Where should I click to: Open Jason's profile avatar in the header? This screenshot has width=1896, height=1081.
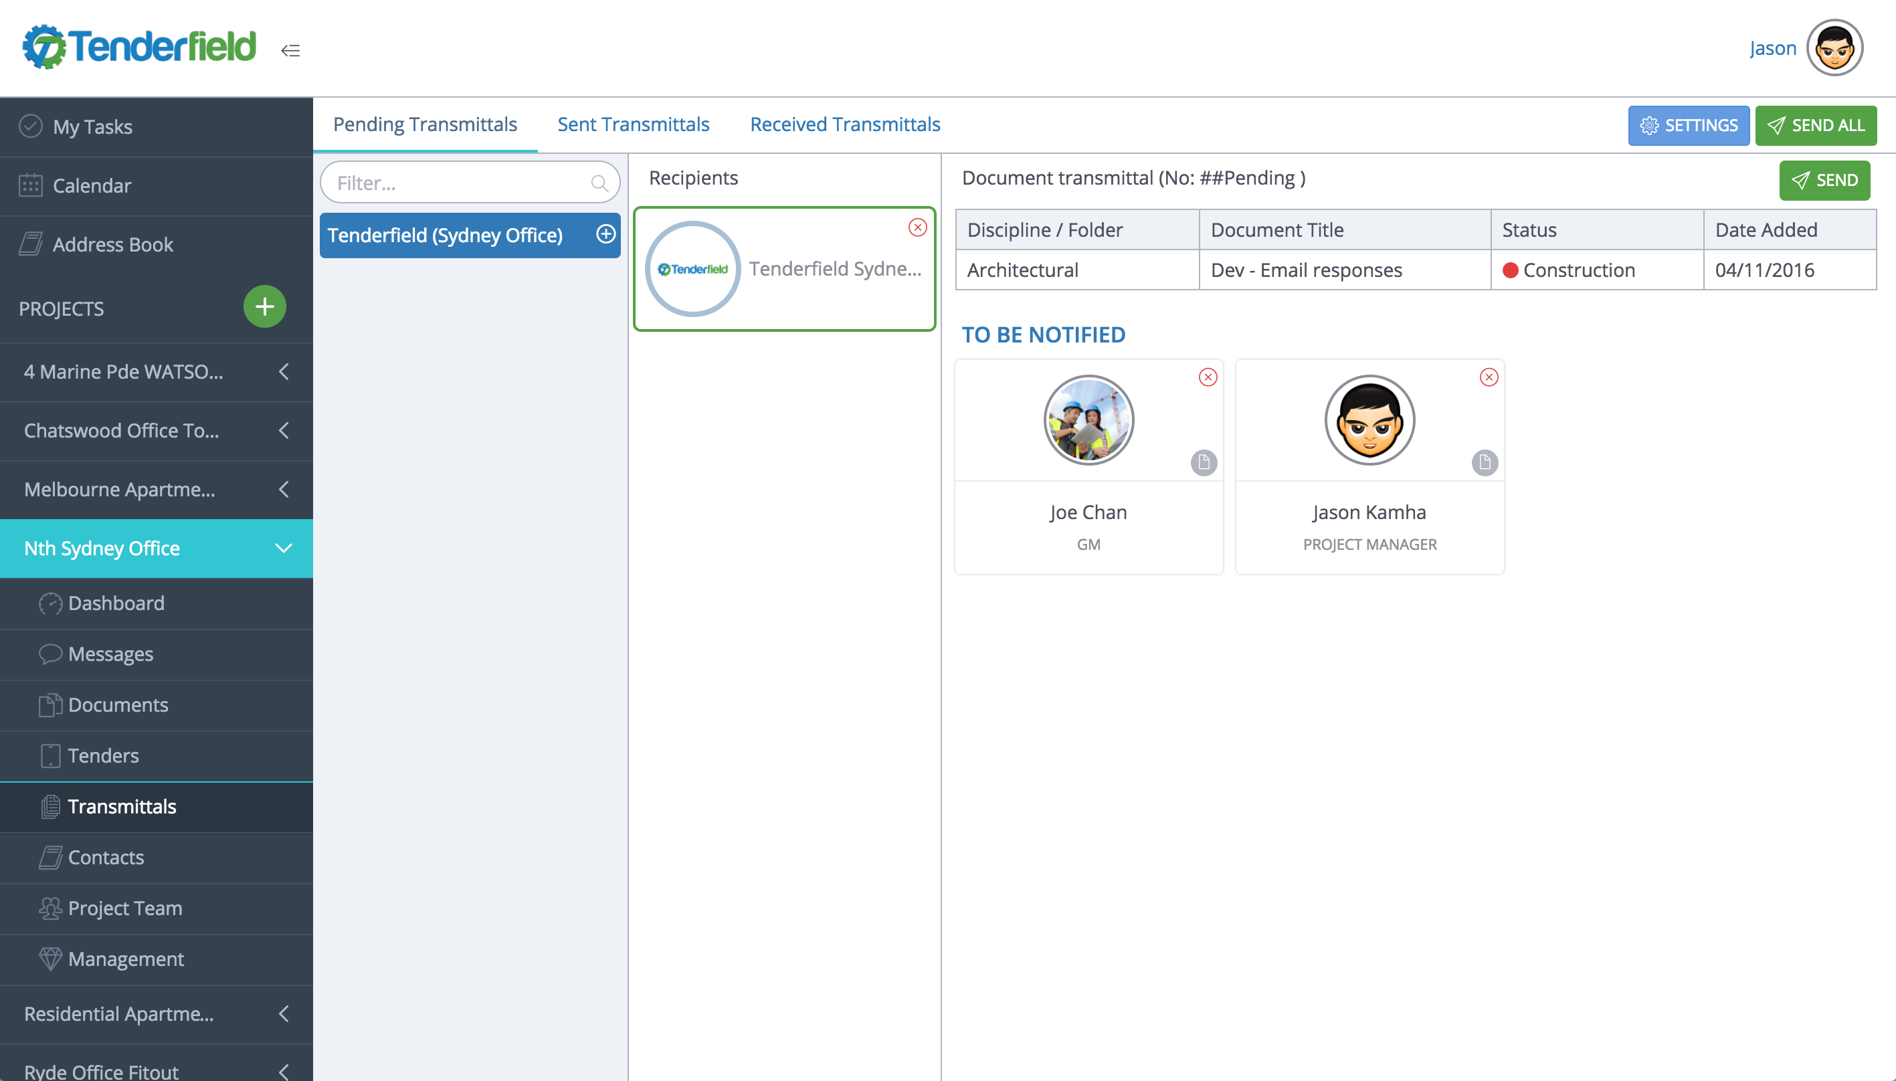[x=1834, y=48]
